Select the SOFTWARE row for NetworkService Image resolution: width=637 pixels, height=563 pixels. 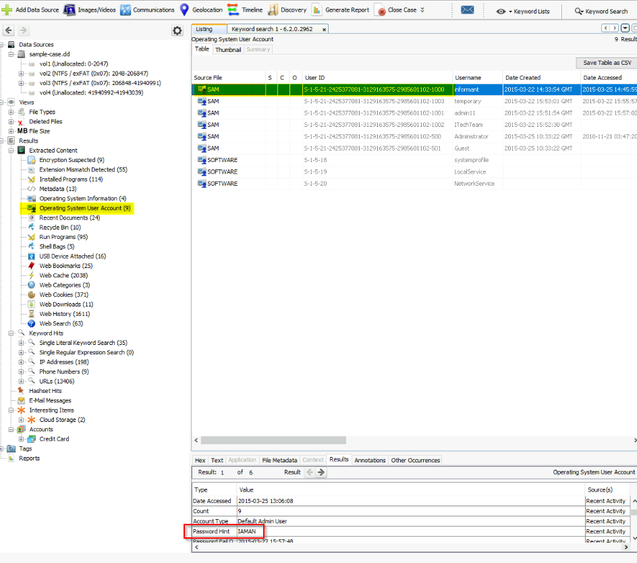(414, 184)
